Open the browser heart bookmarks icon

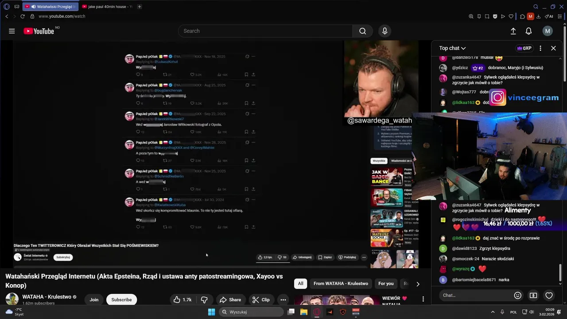click(511, 16)
